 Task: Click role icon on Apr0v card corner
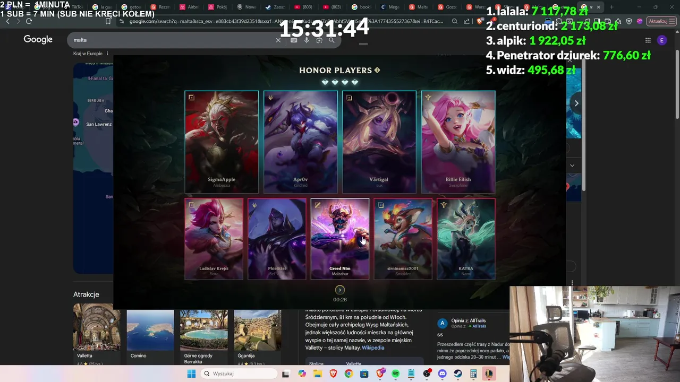[x=270, y=98]
